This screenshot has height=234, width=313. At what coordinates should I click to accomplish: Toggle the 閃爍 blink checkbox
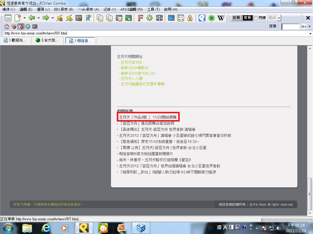[x=256, y=18]
